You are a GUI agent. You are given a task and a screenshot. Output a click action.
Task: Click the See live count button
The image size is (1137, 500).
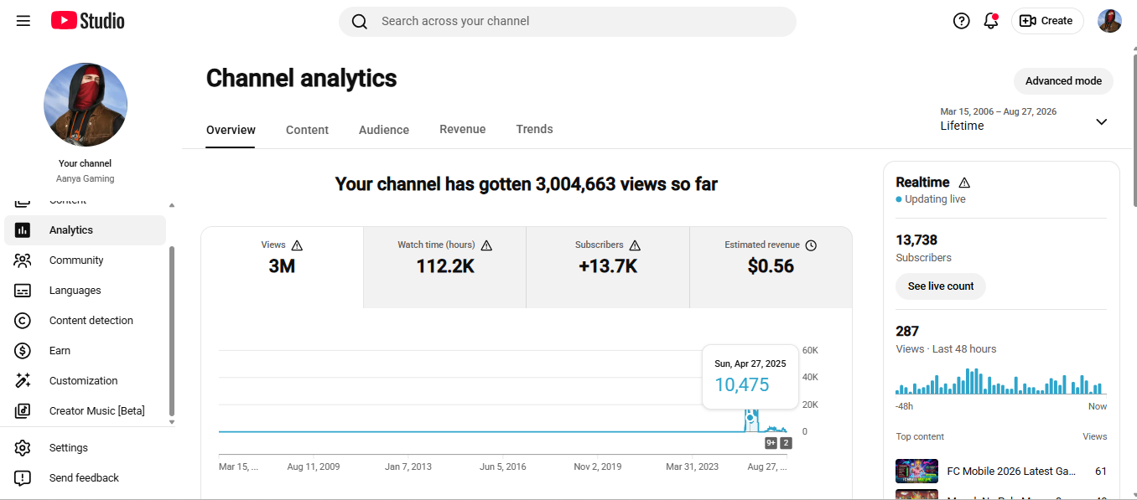coord(941,286)
